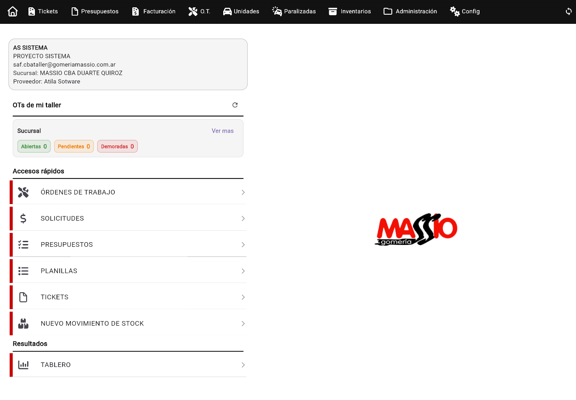This screenshot has height=400, width=576.
Task: Click the sync icon at top right
Action: click(x=569, y=11)
